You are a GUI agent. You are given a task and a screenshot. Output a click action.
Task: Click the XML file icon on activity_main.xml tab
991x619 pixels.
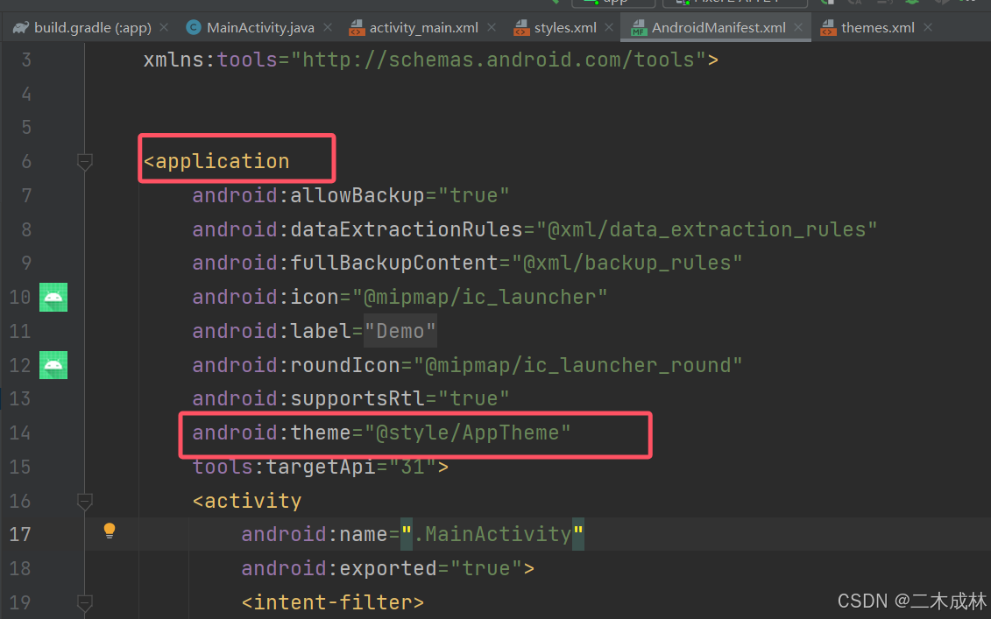(x=357, y=28)
